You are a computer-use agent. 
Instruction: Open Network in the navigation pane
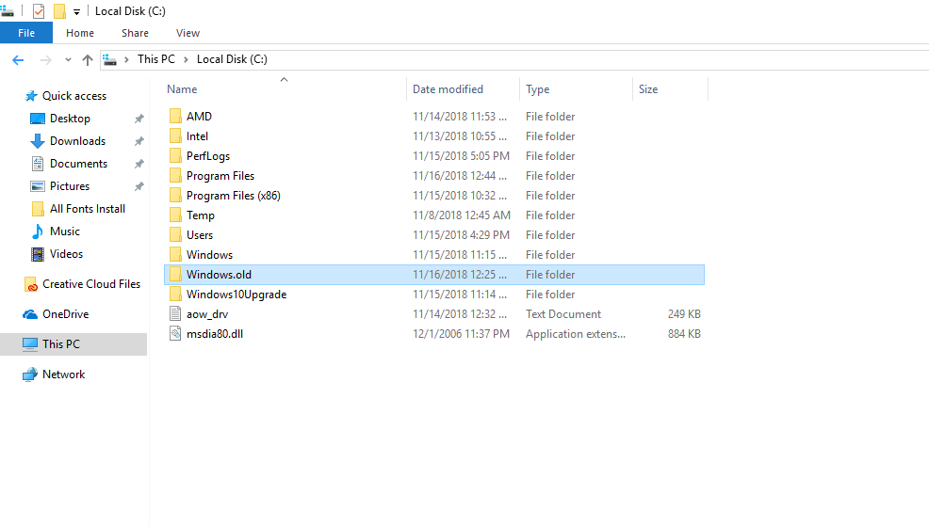(63, 375)
